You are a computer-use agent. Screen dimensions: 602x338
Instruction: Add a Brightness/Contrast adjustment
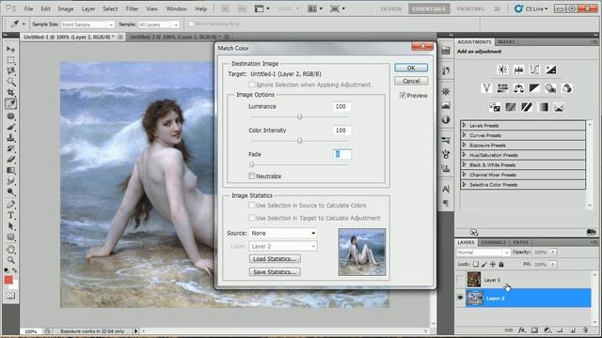coord(502,69)
